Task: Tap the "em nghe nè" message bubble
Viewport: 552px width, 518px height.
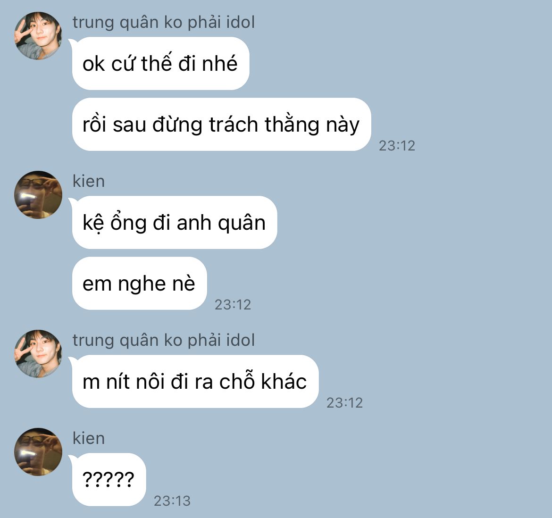Action: coord(139,284)
